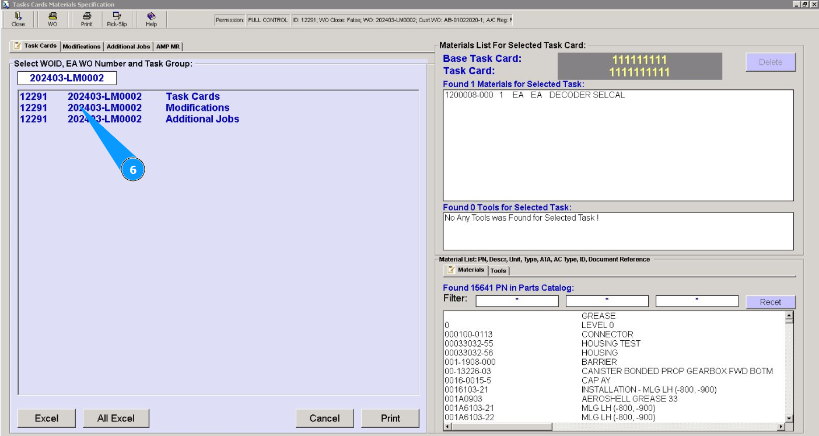
Task: Switch to the Tools tab in Material List
Action: (498, 271)
